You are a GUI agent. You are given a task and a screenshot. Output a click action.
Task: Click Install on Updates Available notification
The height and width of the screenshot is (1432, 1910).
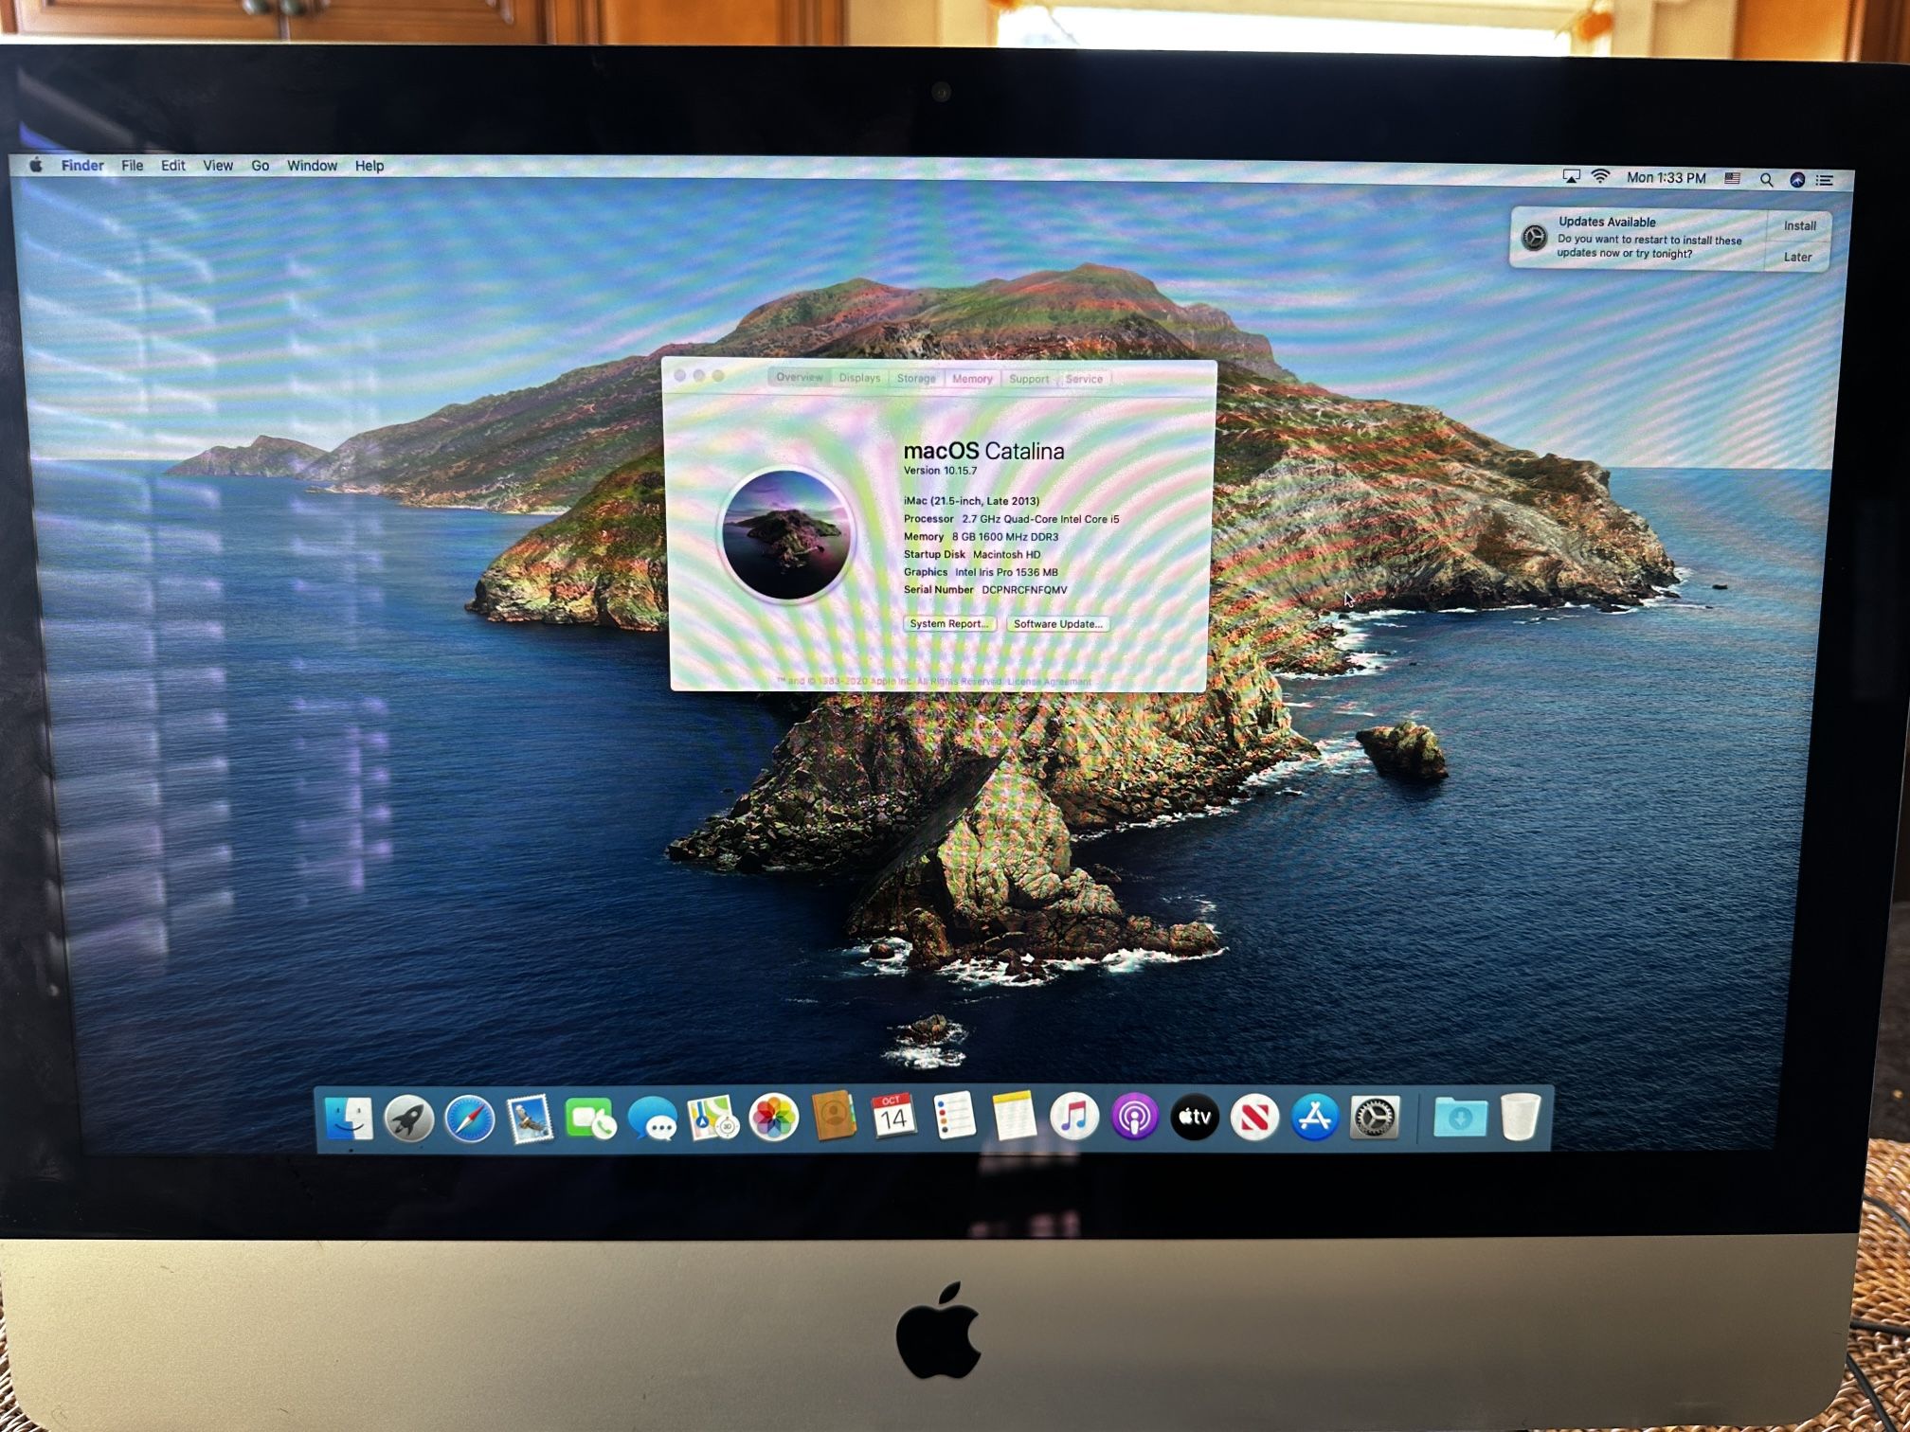tap(1799, 225)
